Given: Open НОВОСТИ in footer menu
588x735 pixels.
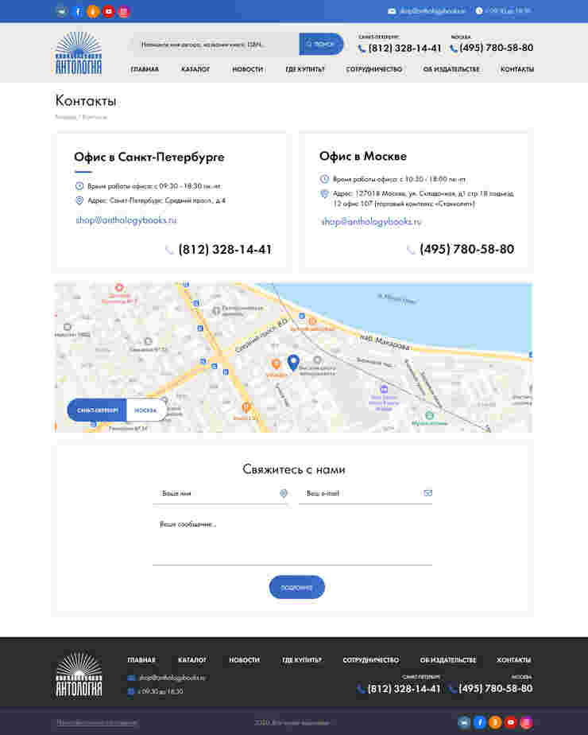Looking at the screenshot, I should pyautogui.click(x=245, y=660).
